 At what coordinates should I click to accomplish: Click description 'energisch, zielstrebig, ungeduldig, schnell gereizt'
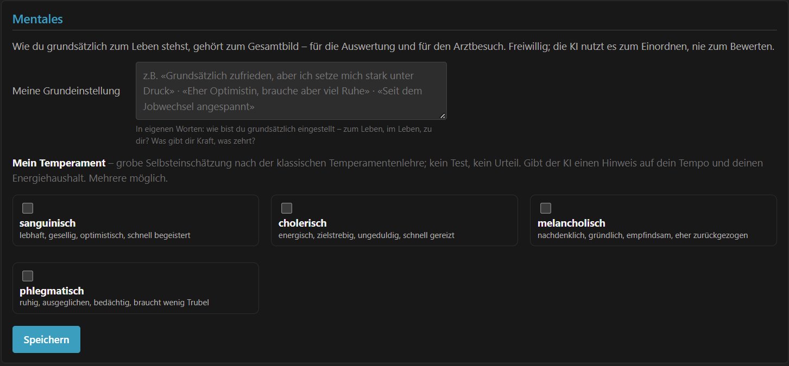pyautogui.click(x=367, y=235)
